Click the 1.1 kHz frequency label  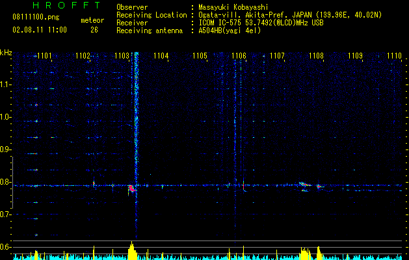point(5,84)
